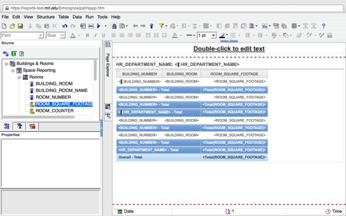346x216 pixels.
Task: Click the Insert Chart icon
Action: click(x=265, y=26)
